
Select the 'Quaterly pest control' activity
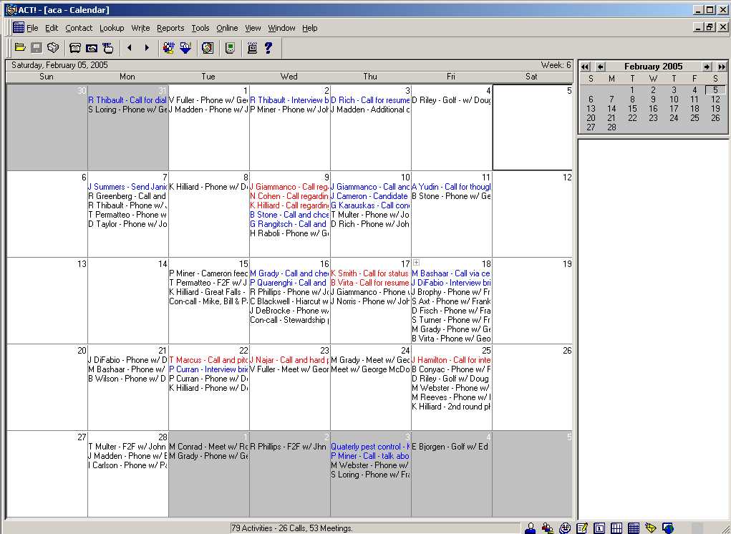pyautogui.click(x=370, y=447)
